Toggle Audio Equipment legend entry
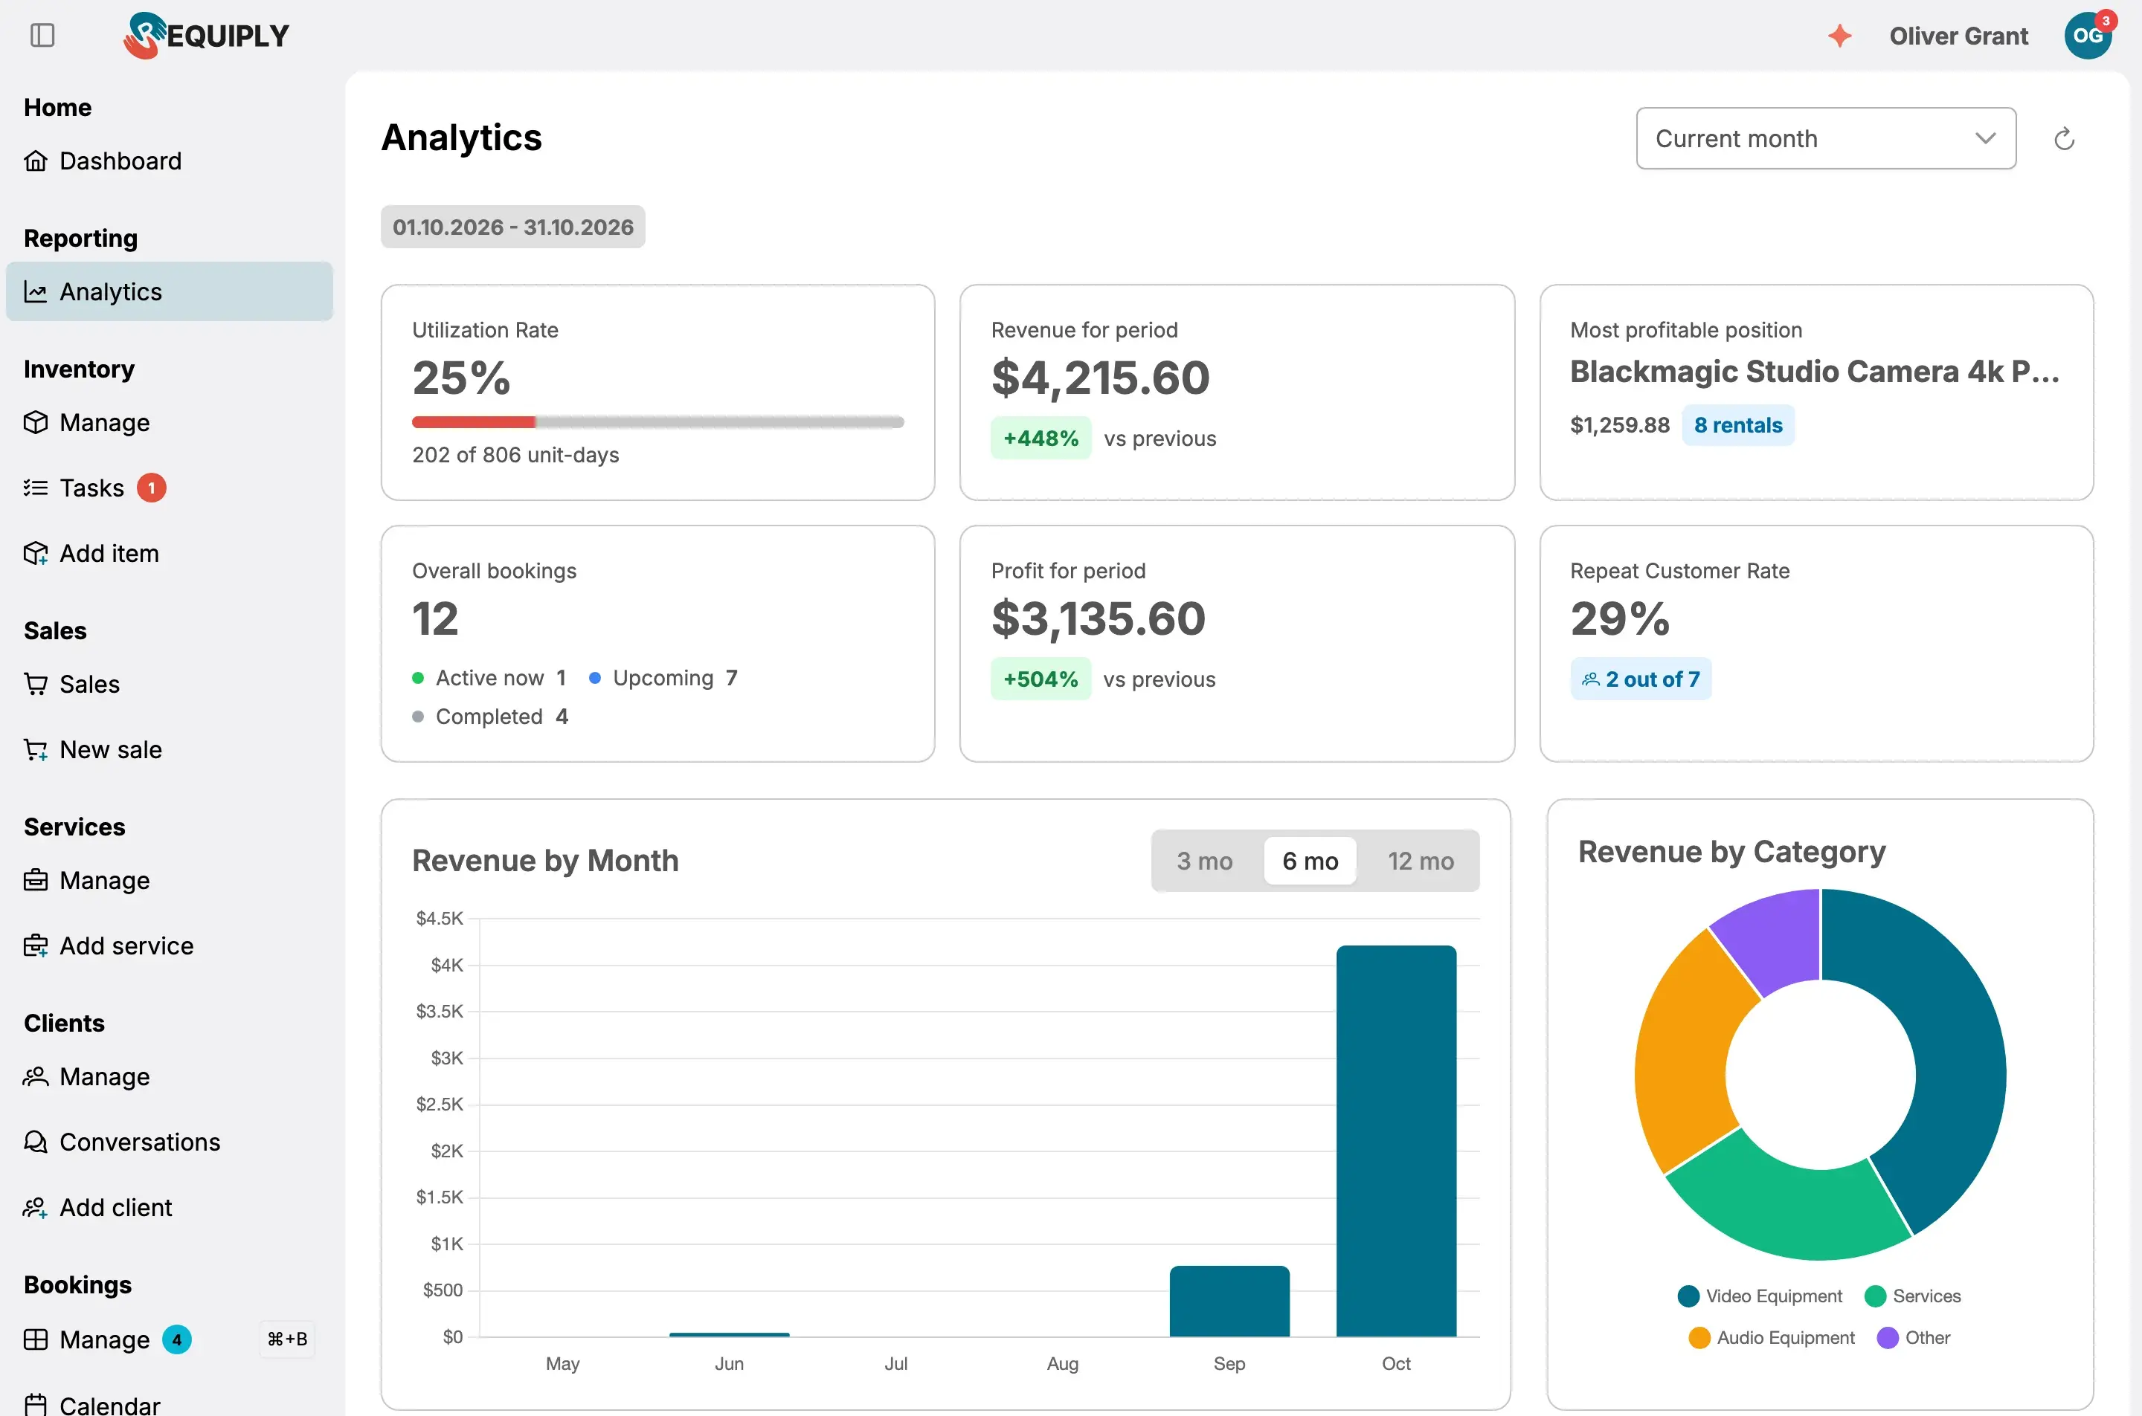The image size is (2142, 1416). tap(1770, 1337)
